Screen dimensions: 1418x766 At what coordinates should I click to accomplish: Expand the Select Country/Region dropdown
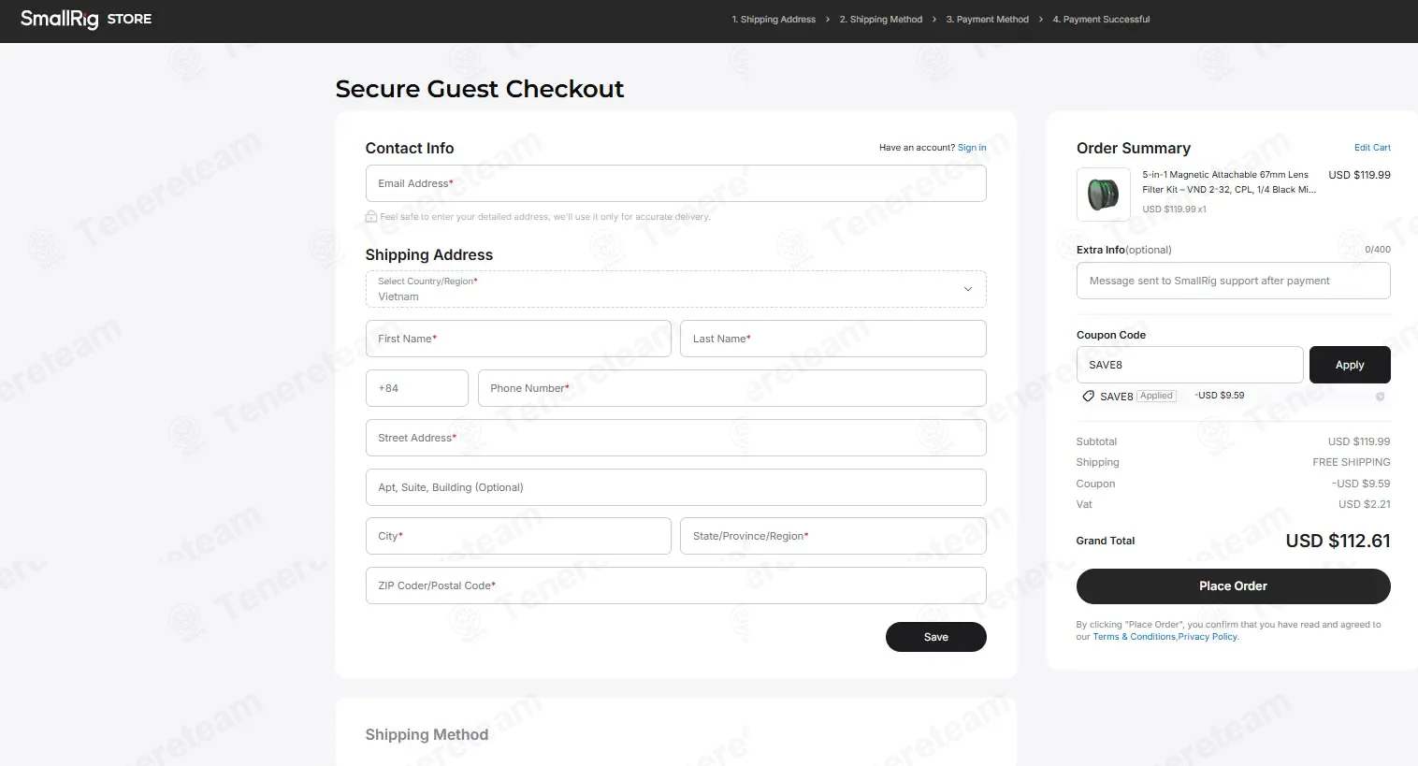(x=675, y=289)
